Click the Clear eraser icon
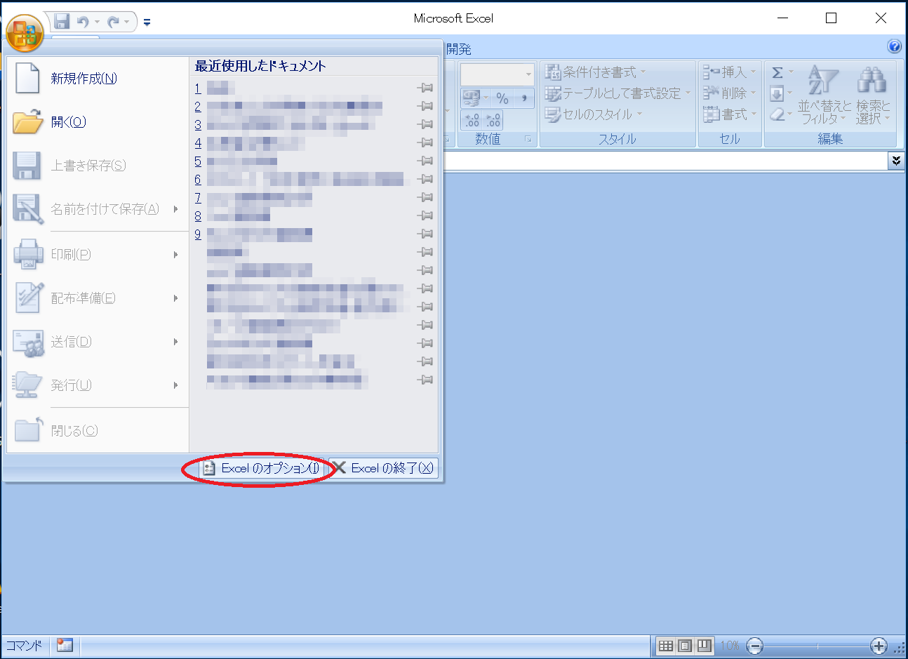Viewport: 908px width, 659px height. [x=777, y=114]
